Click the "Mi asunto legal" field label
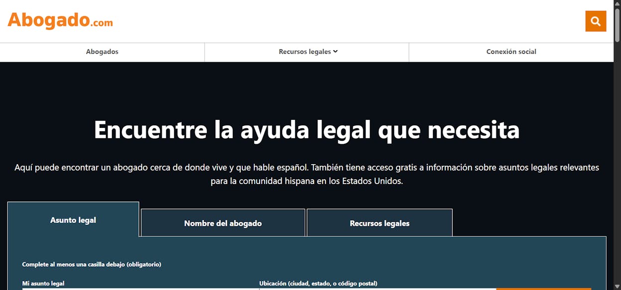The width and height of the screenshot is (621, 290). click(x=43, y=284)
